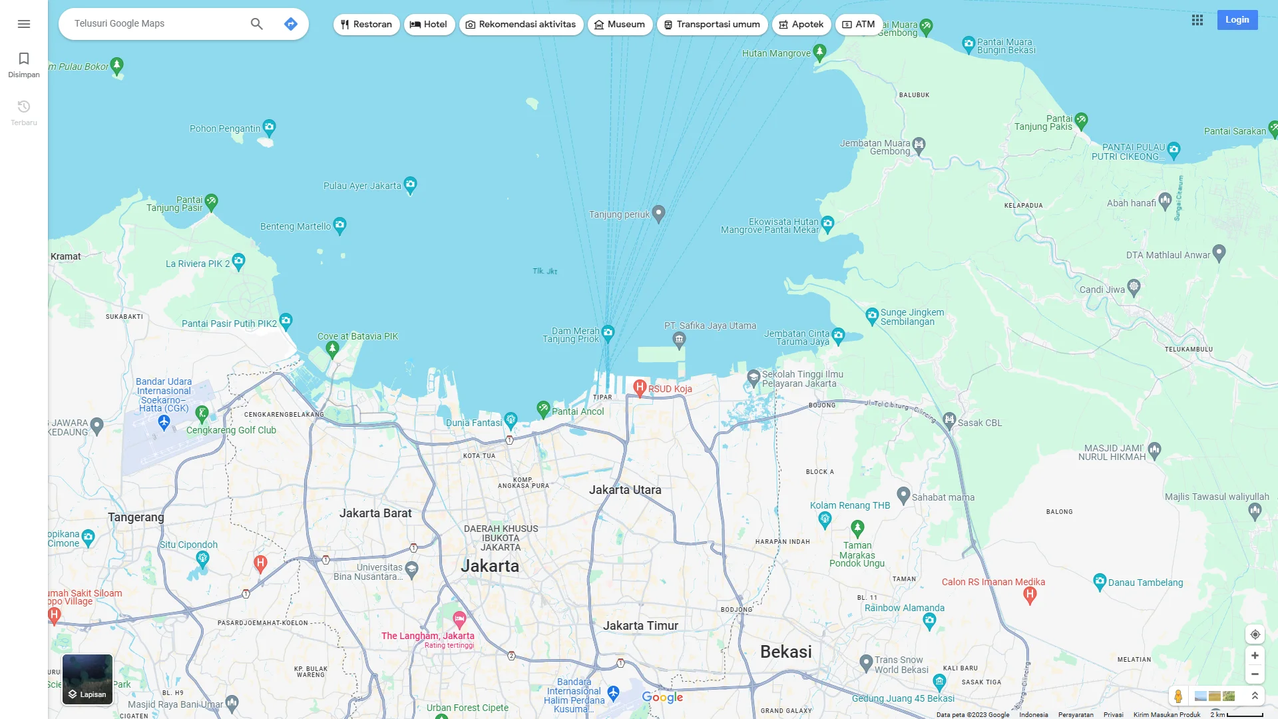Click the my location crosshair icon
Viewport: 1278px width, 719px height.
tap(1255, 634)
